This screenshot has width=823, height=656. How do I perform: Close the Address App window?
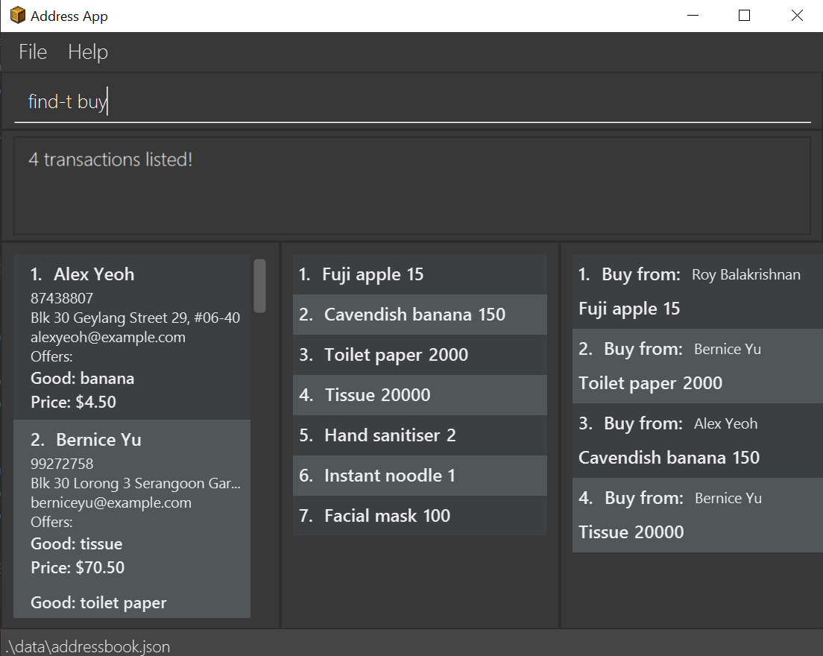[797, 16]
